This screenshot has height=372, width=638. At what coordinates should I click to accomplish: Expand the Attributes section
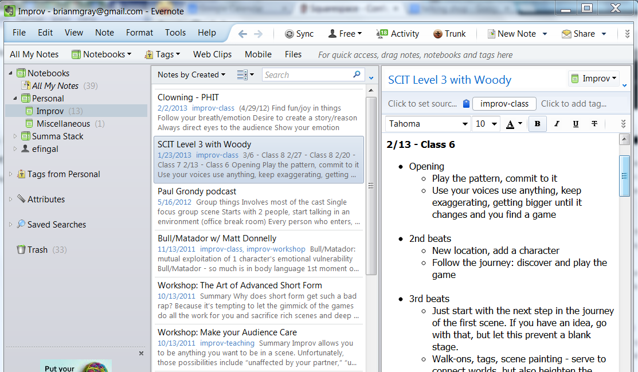coord(10,199)
